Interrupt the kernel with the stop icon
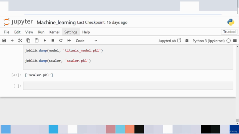The height and width of the screenshot is (134, 239). (x=53, y=41)
